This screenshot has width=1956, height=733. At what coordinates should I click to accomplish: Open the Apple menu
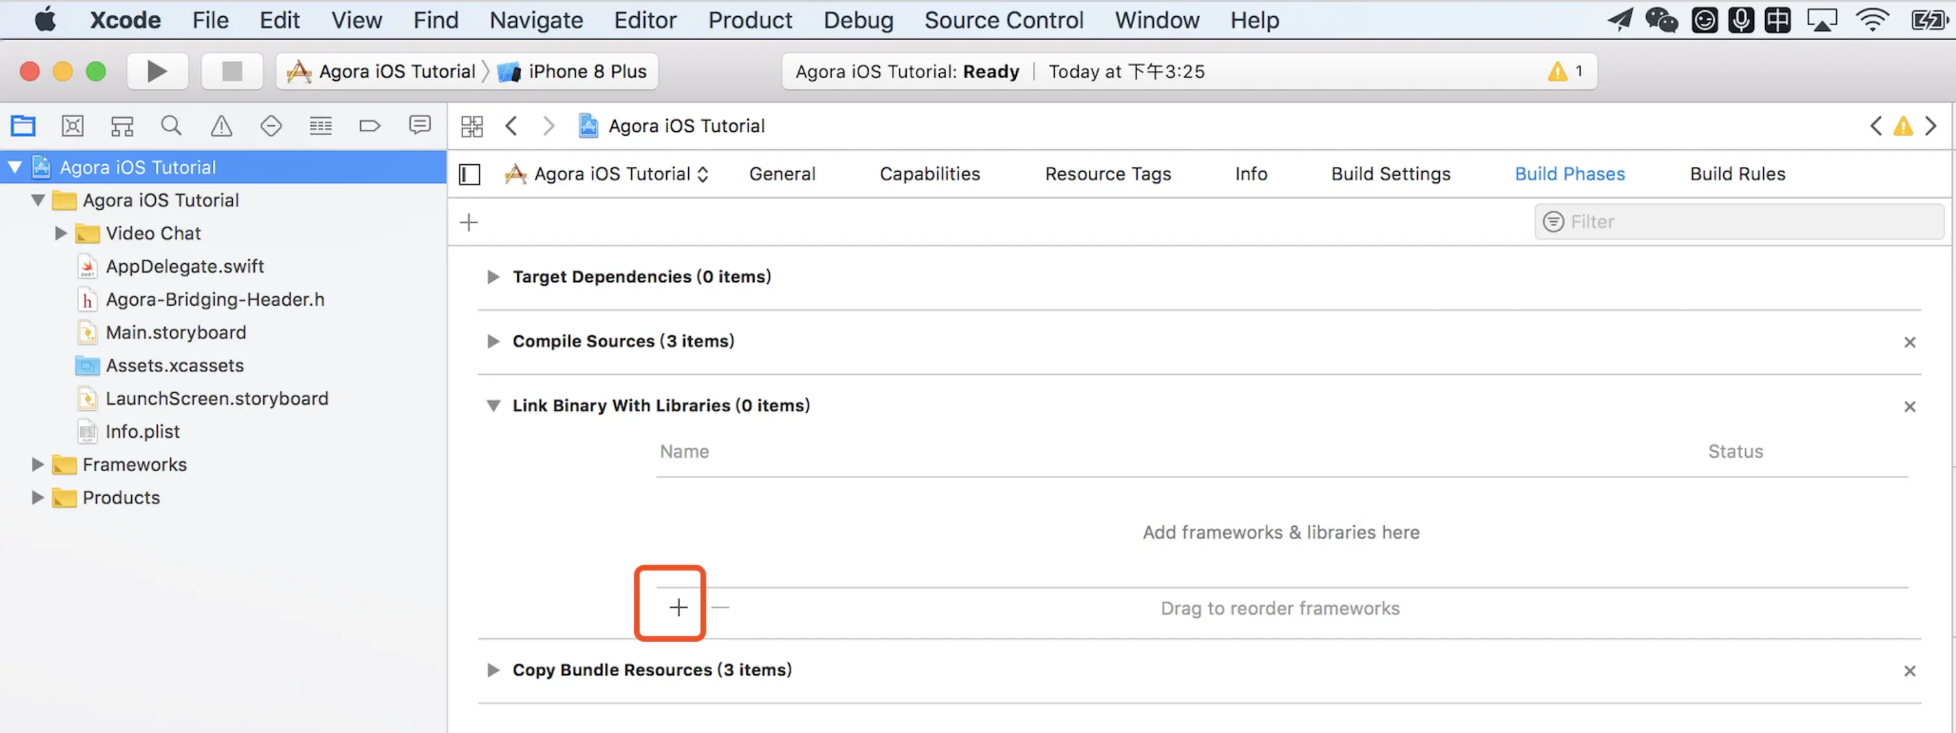pos(45,20)
